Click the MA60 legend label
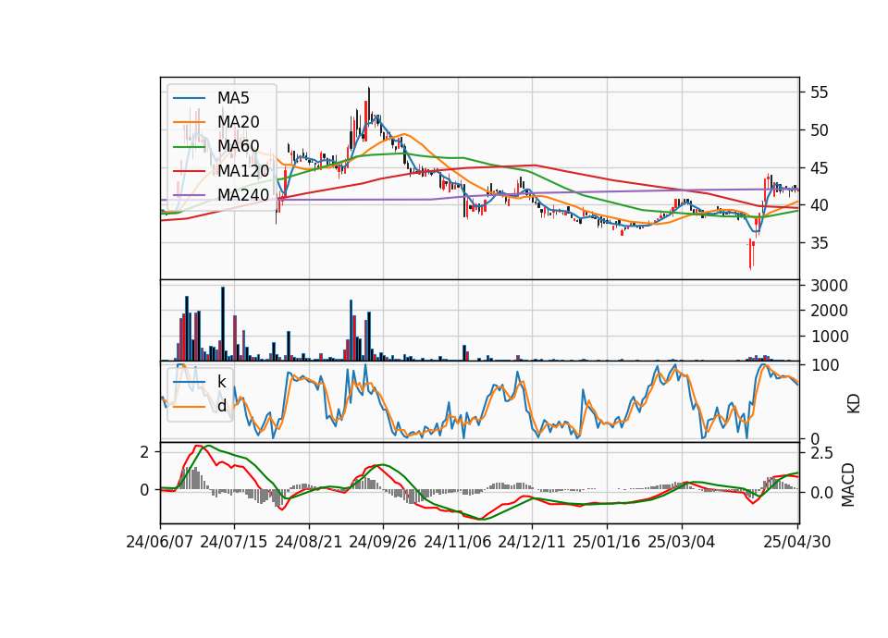Image resolution: width=888 pixels, height=638 pixels. tap(238, 146)
